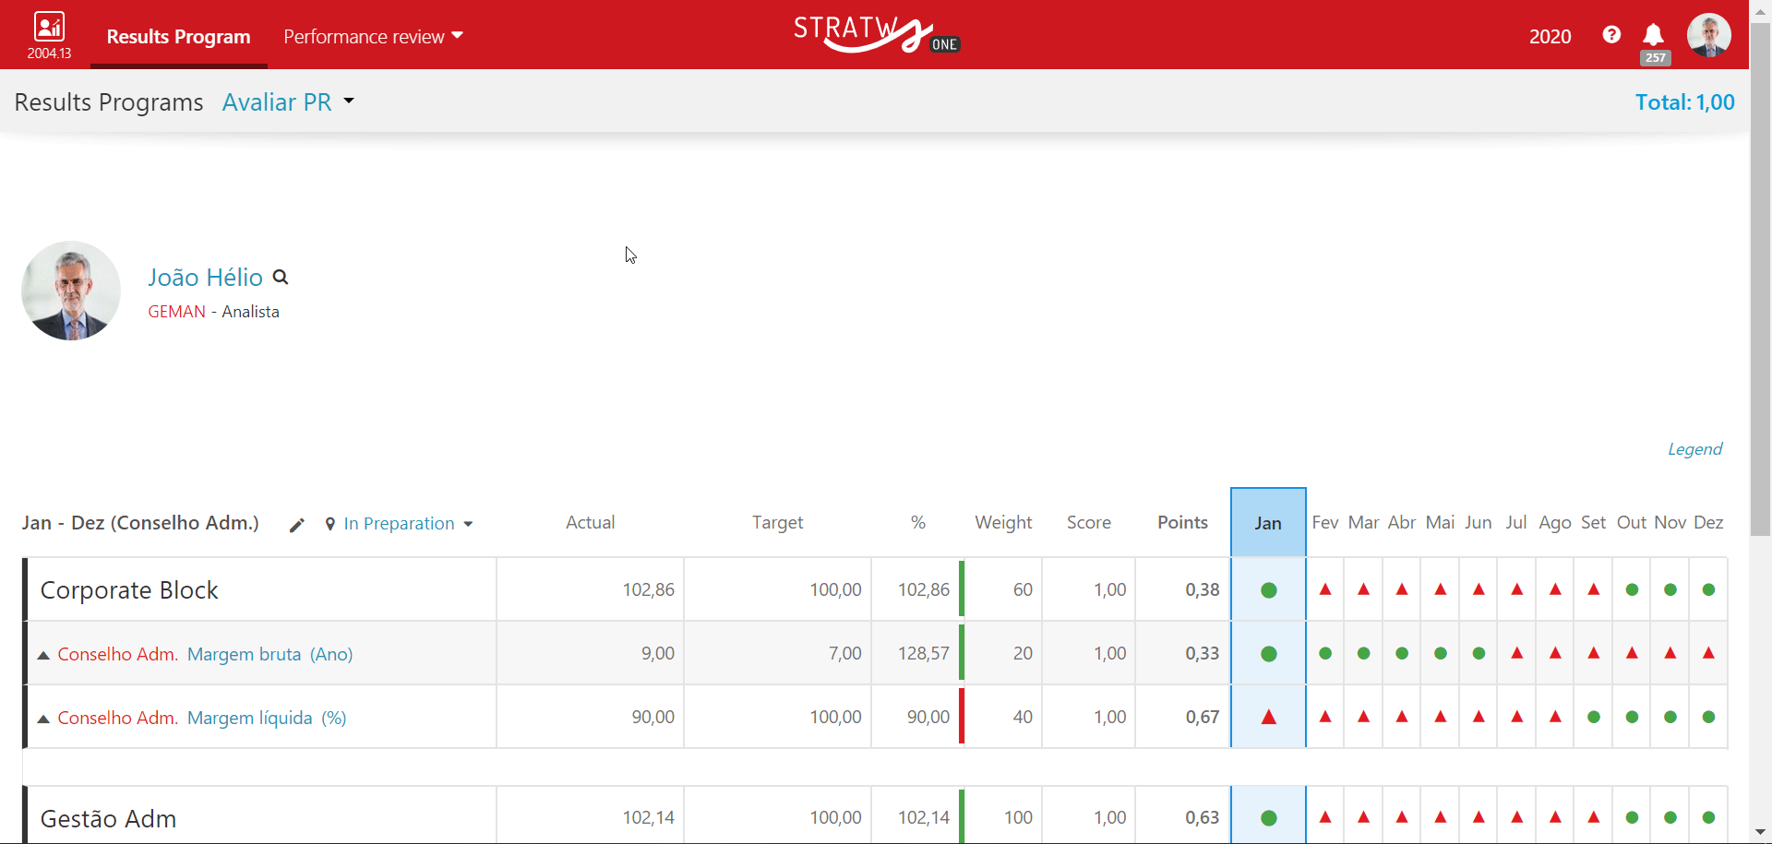Click the Mar red triangle in Margem líquida row
The image size is (1772, 844).
point(1363,717)
